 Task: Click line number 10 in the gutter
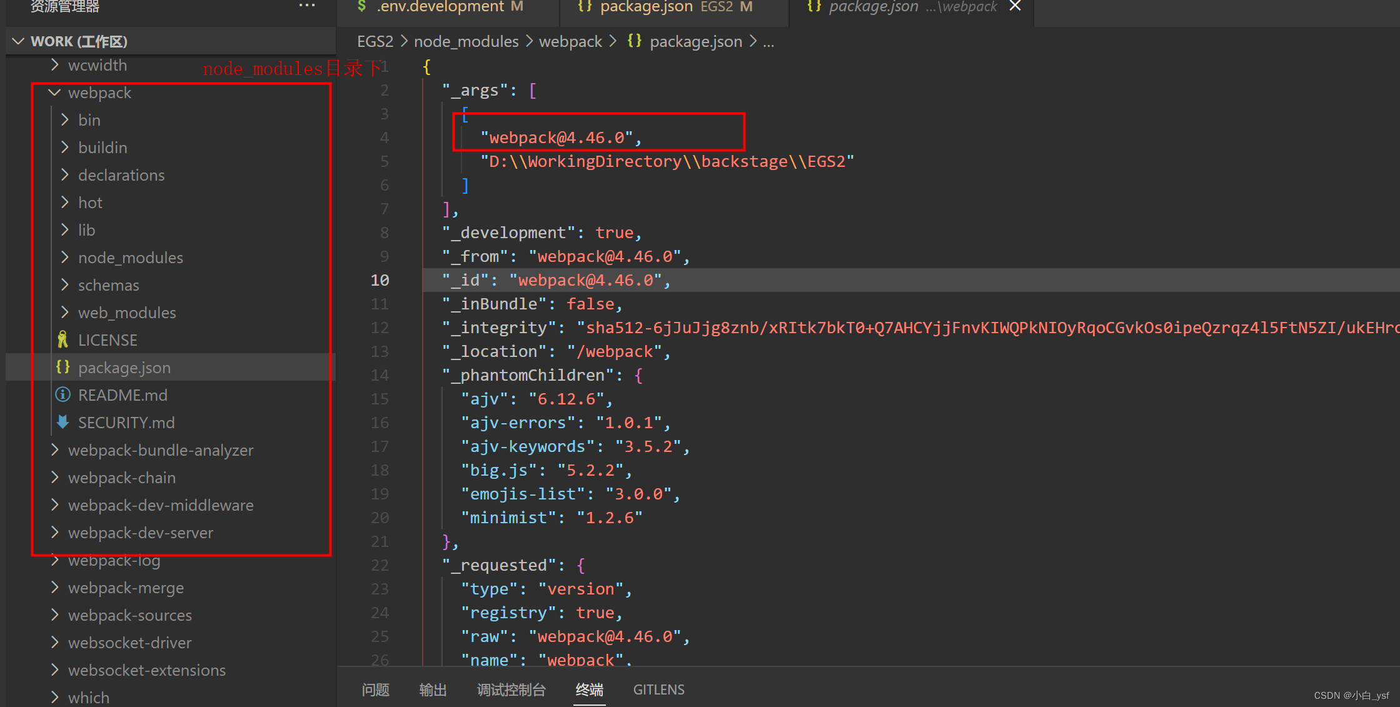tap(380, 280)
